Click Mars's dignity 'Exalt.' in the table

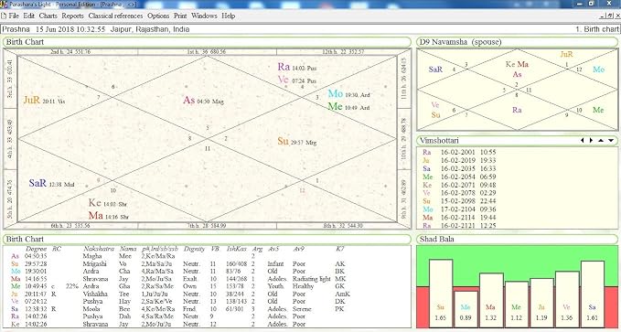[x=191, y=279]
